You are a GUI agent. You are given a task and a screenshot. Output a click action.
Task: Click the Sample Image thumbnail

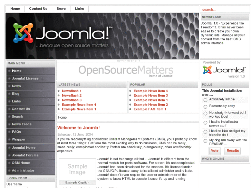point(77,169)
